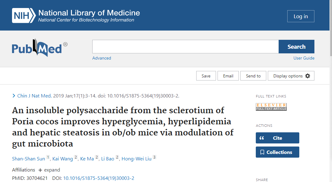Open the PubMed logo home link
332x182 pixels.
[39, 48]
